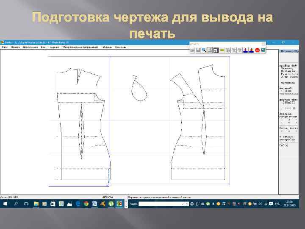Screen dimensions: 305x229
Task: Open Task View from the taskbar
Action: 26,204
